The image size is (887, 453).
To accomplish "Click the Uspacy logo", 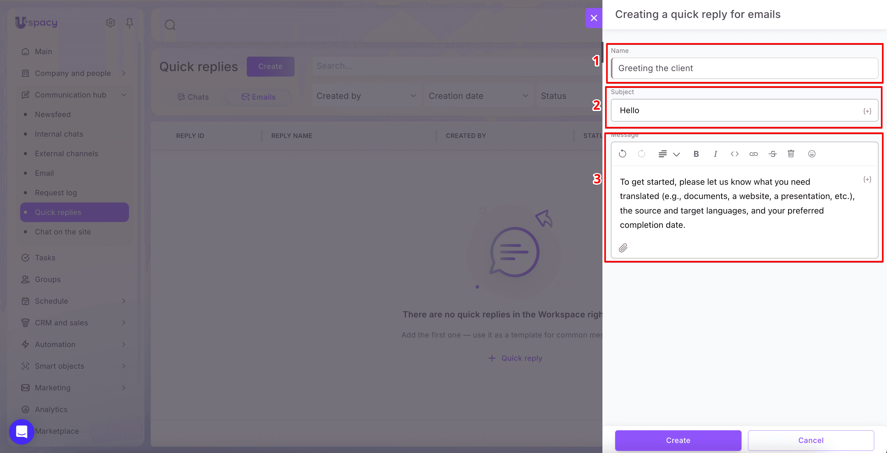I will tap(36, 23).
